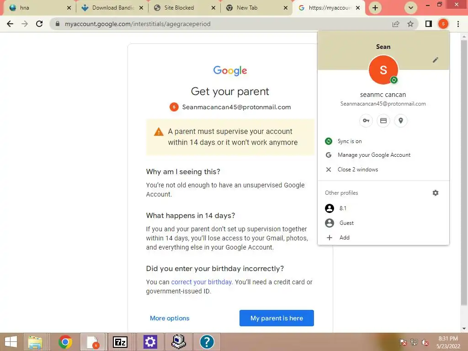Edit the Sean profile with pencil icon
This screenshot has width=468, height=351.
point(436,60)
